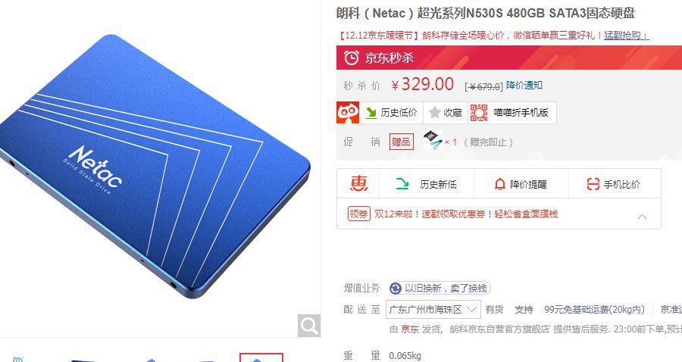This screenshot has width=682, height=362.
Task: Click the 降价通知 link next to price
Action: click(524, 85)
